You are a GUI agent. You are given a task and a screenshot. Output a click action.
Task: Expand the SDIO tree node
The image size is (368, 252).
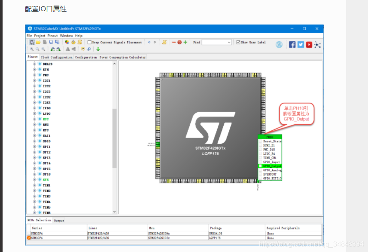35,141
